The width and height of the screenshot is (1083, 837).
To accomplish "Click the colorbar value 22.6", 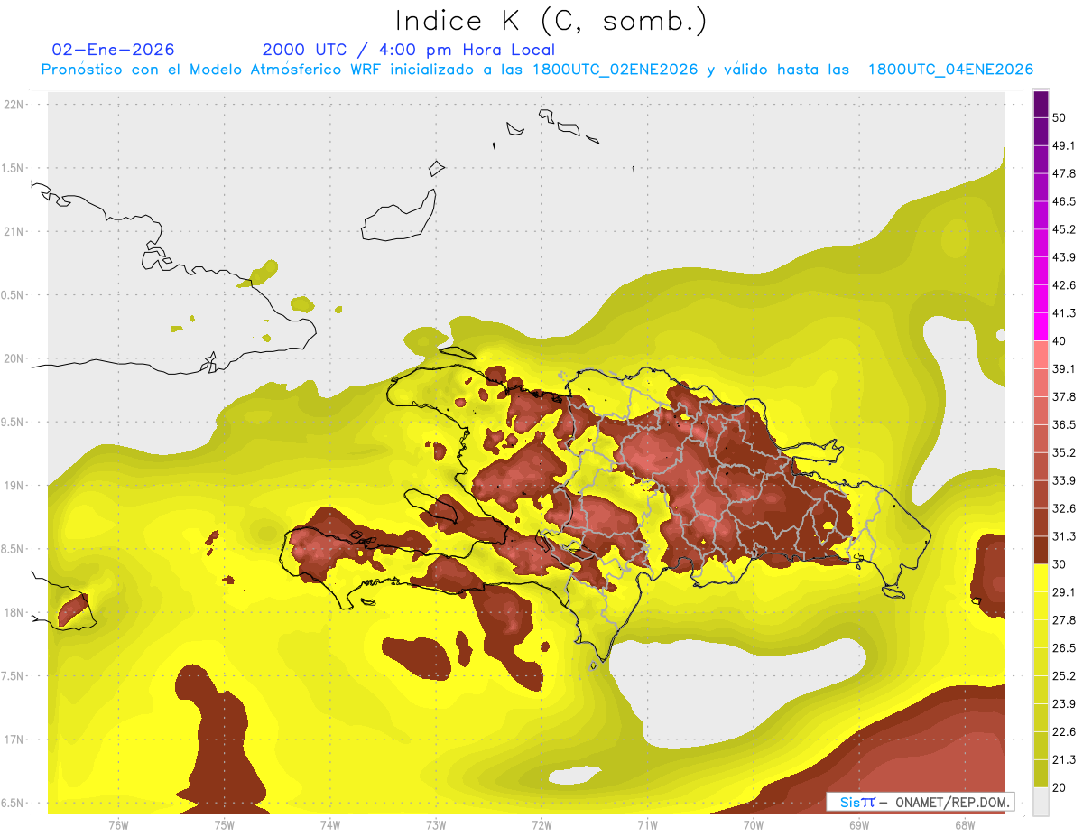I will pyautogui.click(x=1064, y=732).
